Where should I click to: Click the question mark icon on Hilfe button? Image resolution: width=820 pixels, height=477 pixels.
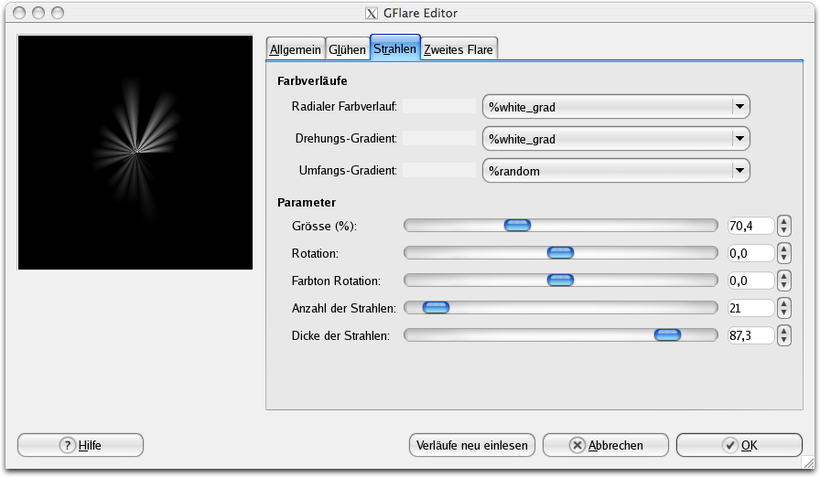[67, 445]
